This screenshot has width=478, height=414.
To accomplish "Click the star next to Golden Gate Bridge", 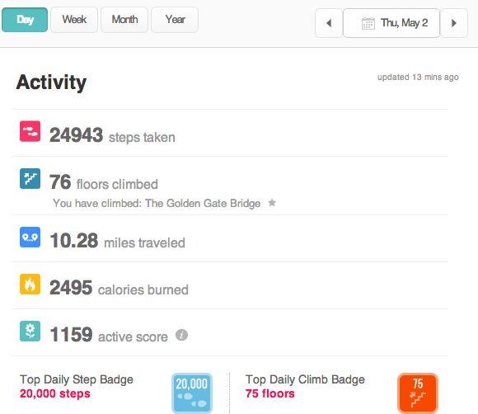I will tap(272, 203).
